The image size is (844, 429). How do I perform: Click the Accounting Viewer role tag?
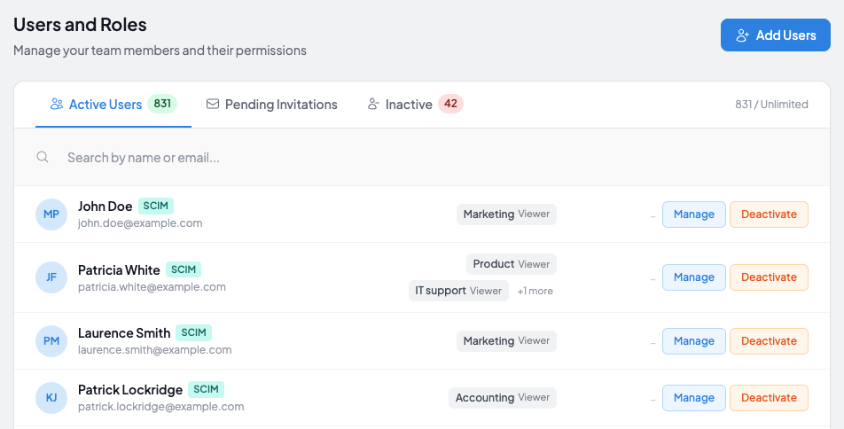click(502, 398)
